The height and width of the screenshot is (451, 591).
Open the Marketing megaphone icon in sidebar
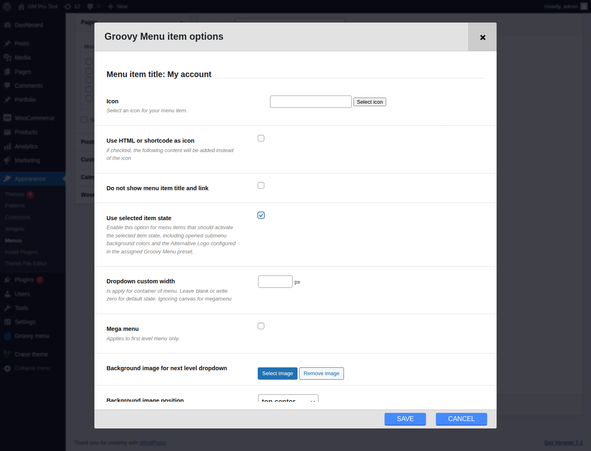[x=7, y=160]
